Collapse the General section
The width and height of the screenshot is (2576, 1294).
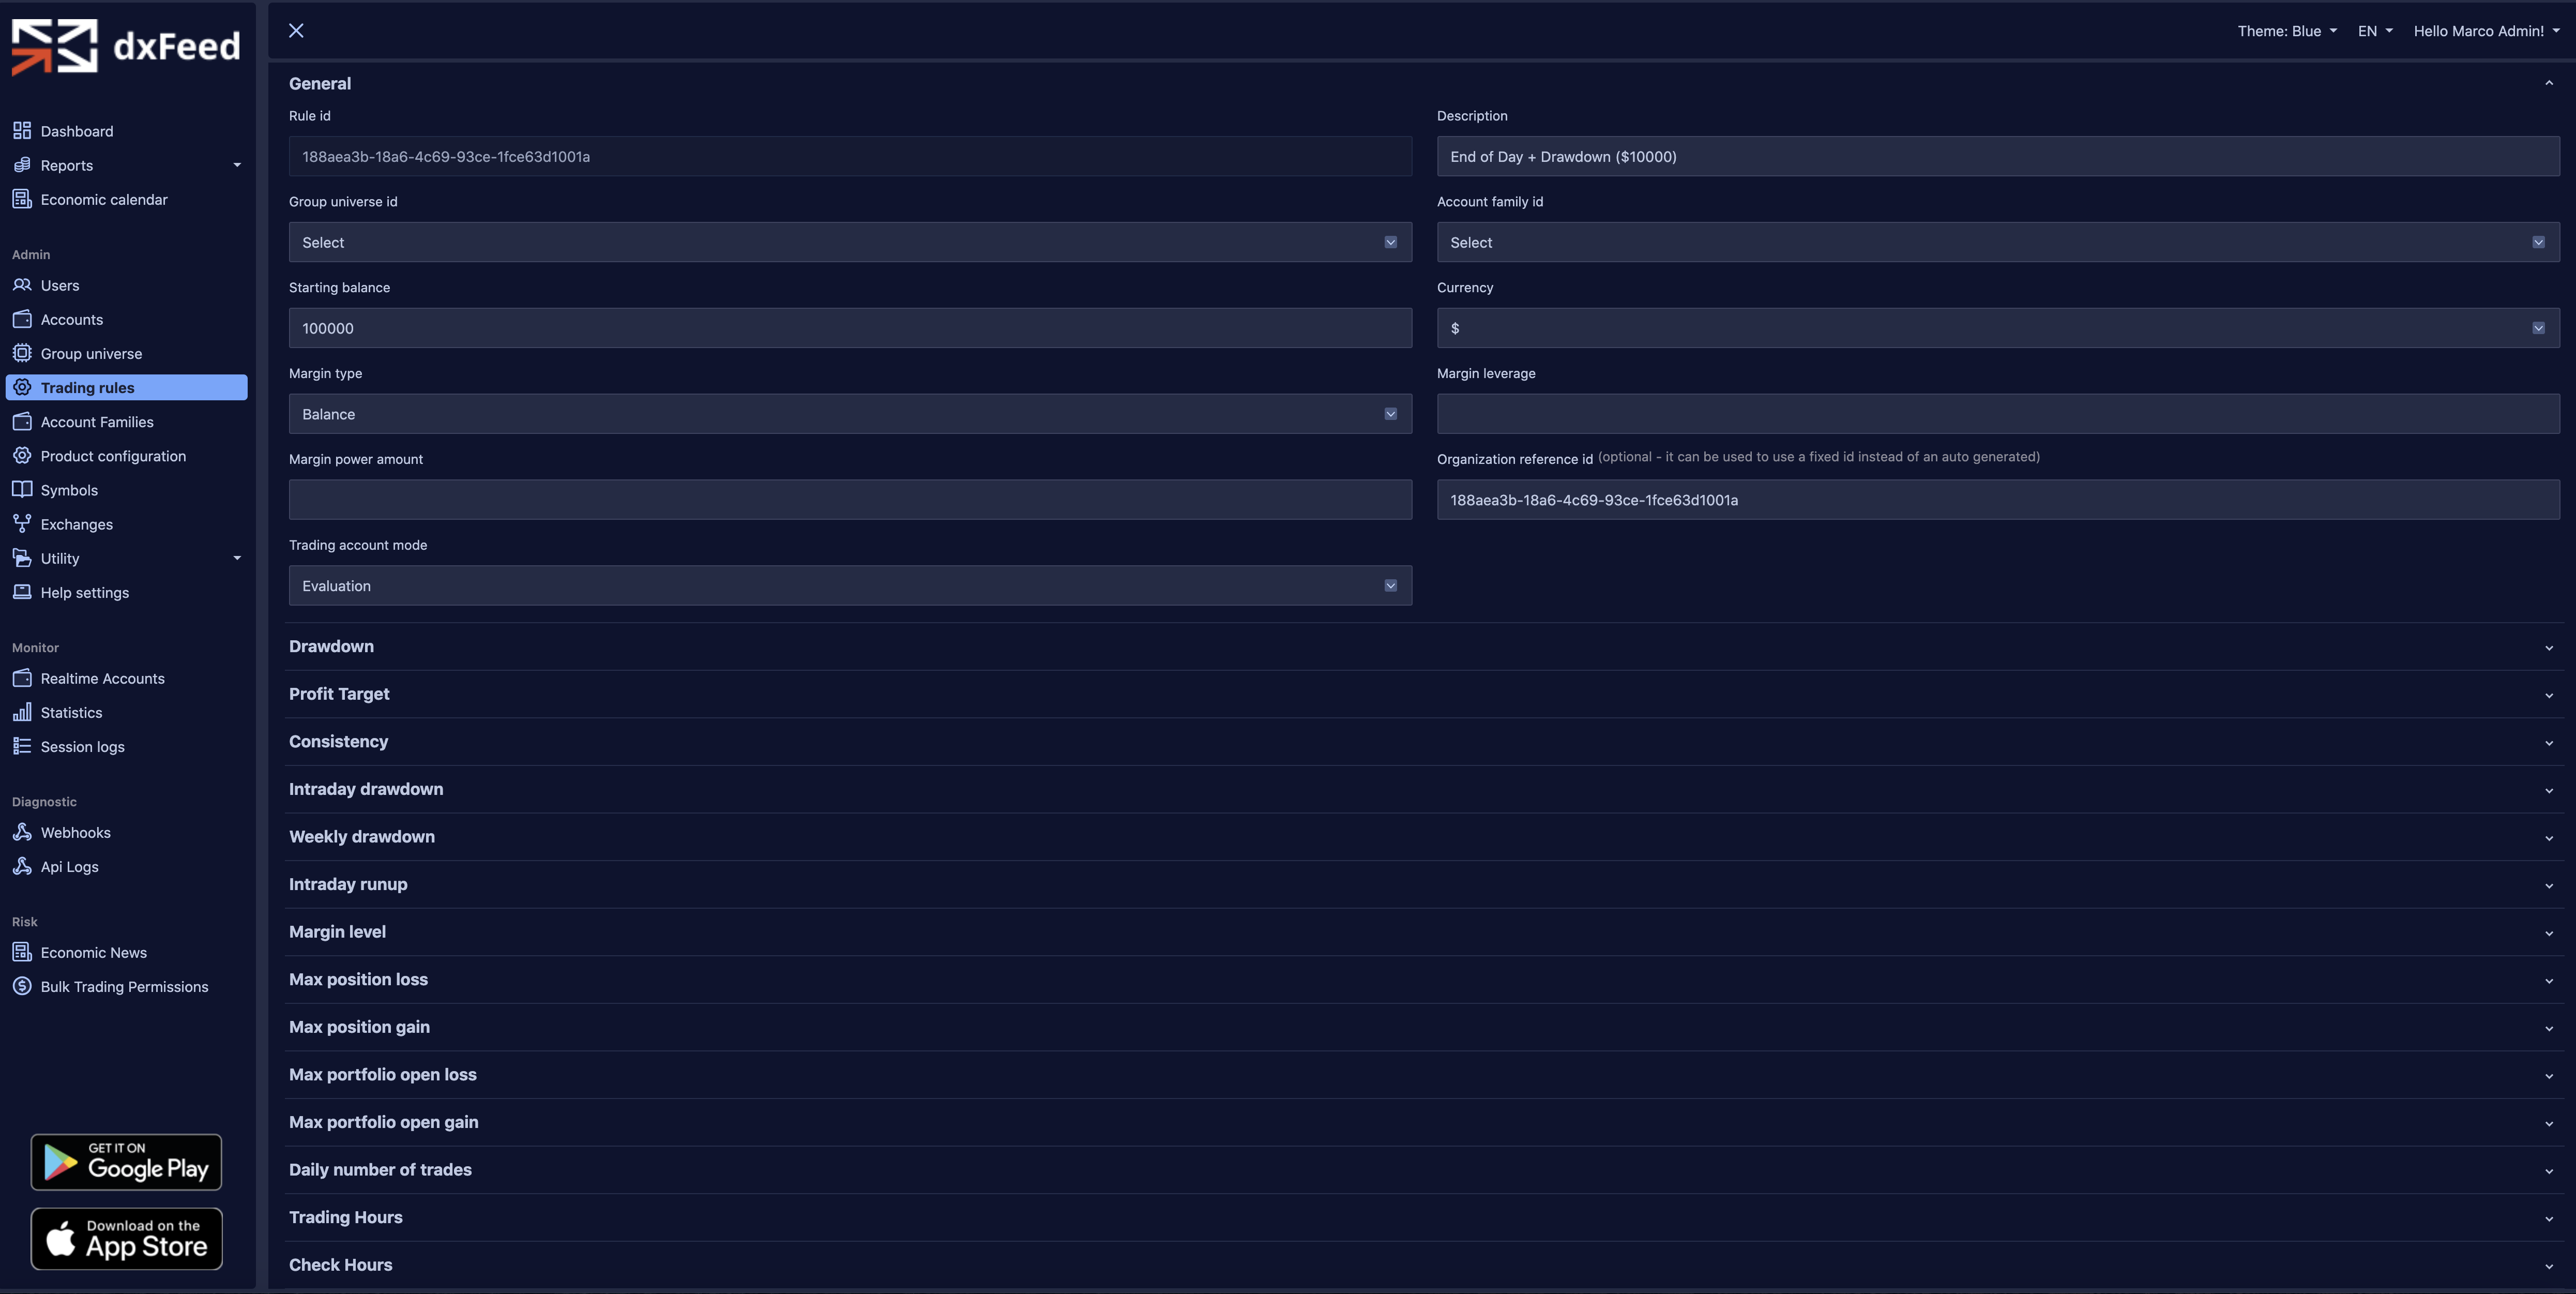pyautogui.click(x=2548, y=84)
